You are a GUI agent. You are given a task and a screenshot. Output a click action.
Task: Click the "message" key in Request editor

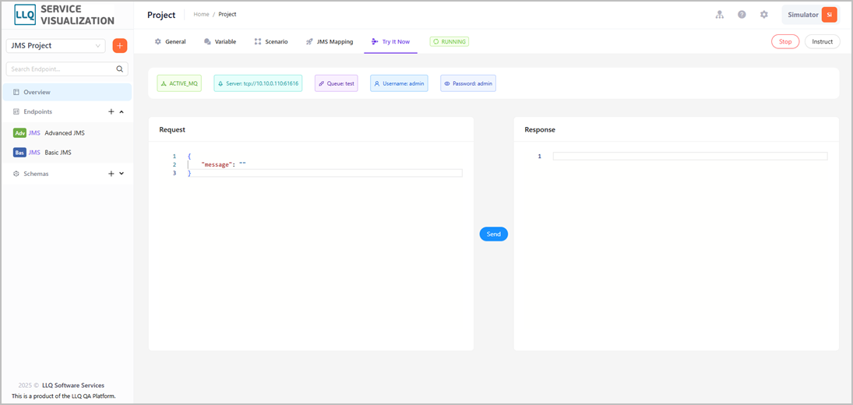click(216, 164)
